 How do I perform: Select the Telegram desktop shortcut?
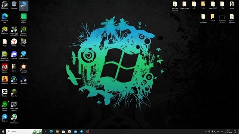pos(4,118)
